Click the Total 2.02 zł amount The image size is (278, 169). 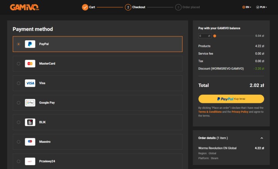(x=257, y=85)
